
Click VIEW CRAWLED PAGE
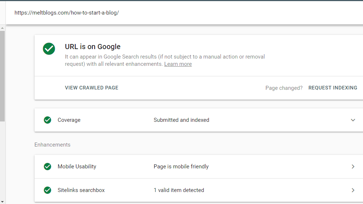(91, 88)
